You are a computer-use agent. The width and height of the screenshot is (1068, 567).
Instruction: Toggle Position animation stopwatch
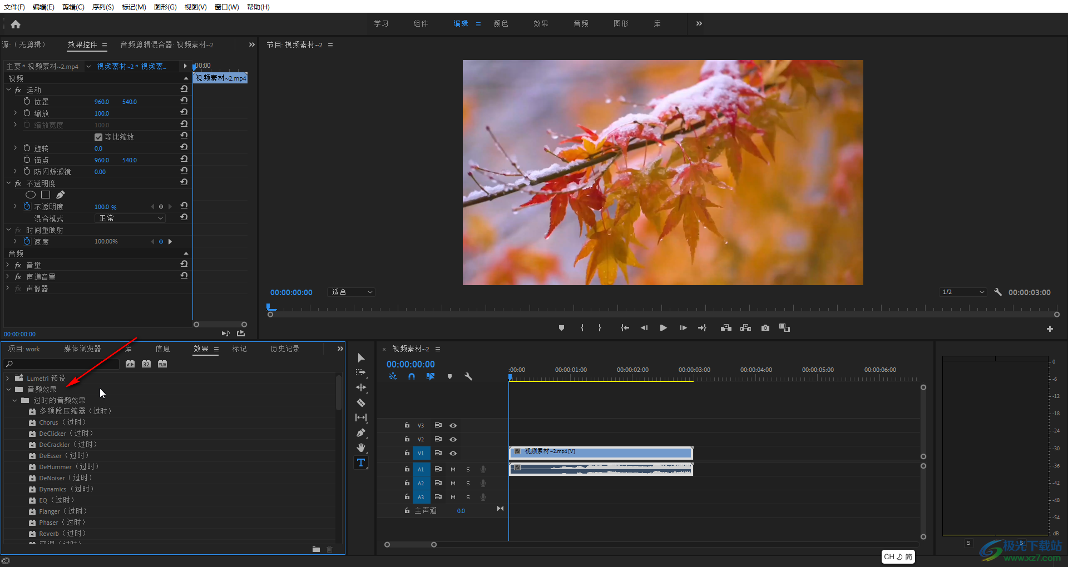tap(27, 101)
